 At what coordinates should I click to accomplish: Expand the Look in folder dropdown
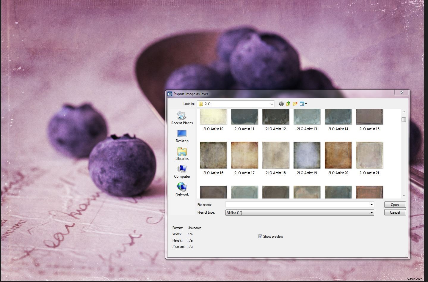click(271, 104)
